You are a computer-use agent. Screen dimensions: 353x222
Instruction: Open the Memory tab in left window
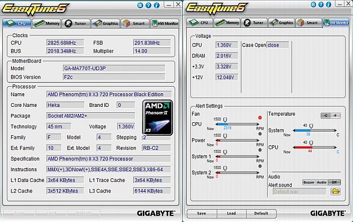click(x=47, y=23)
